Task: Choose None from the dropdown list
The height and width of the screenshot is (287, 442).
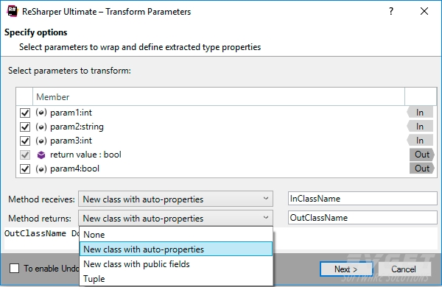Action: tap(176, 234)
